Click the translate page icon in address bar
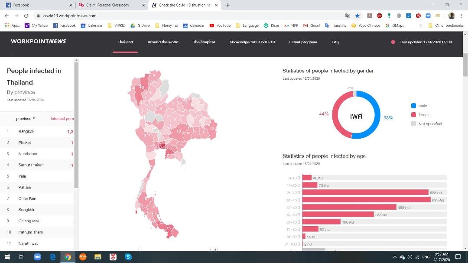 click(348, 16)
